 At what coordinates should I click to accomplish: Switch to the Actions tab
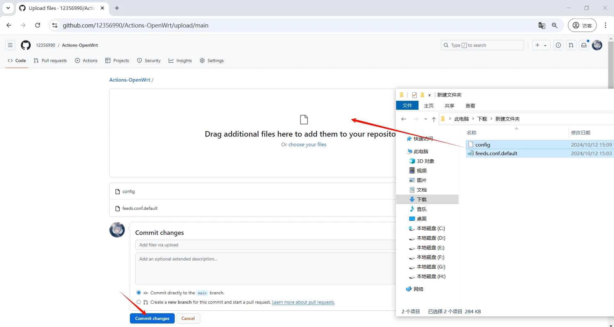86,60
